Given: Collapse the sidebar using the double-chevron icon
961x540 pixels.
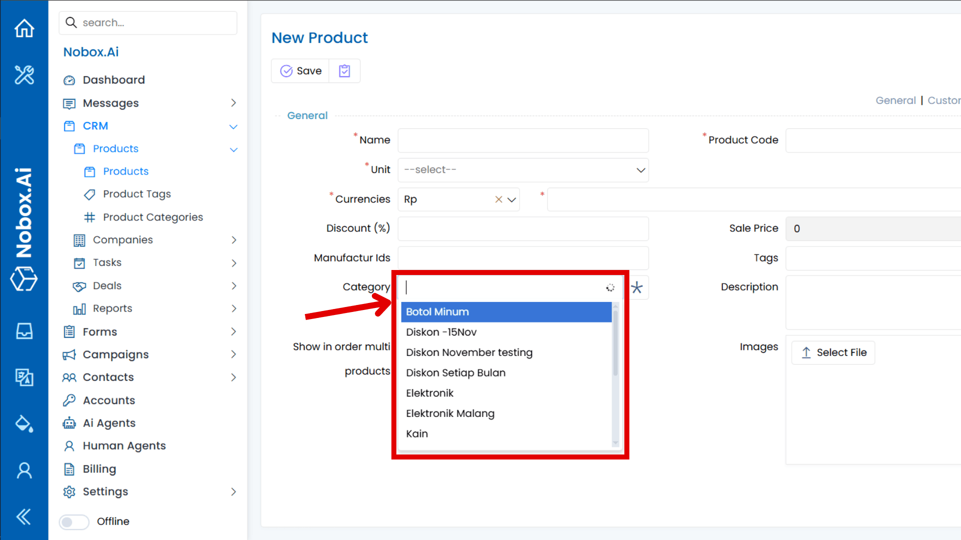Looking at the screenshot, I should 24,516.
